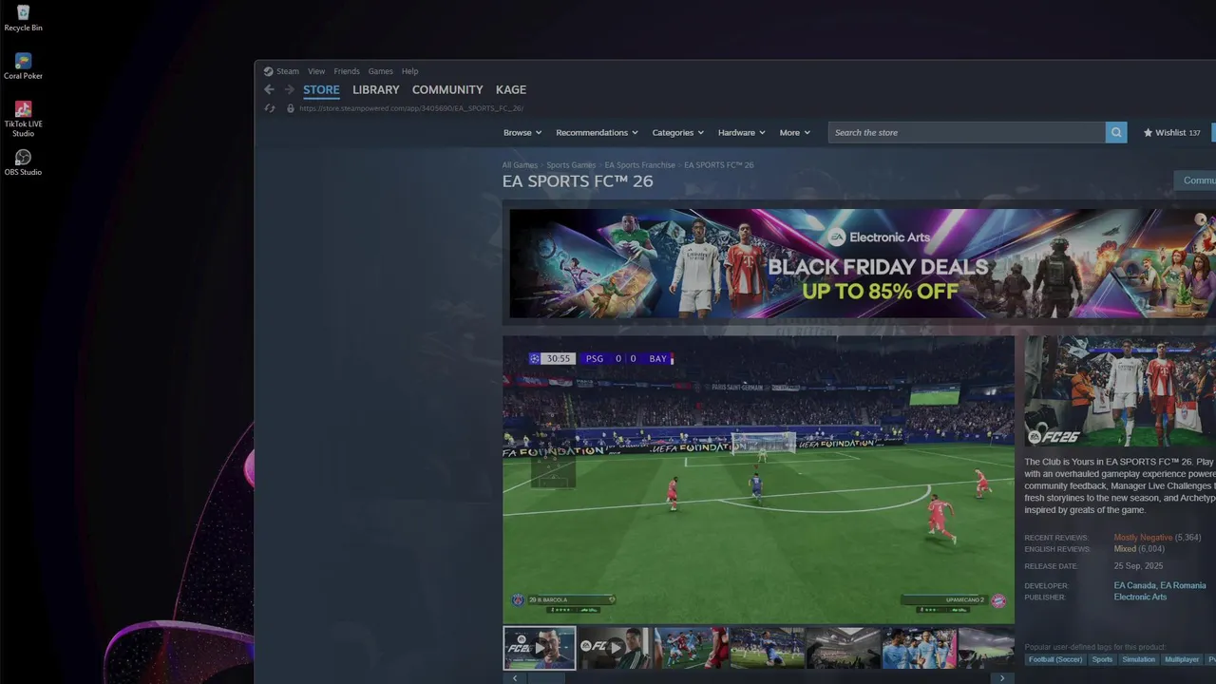Open the View menu
The width and height of the screenshot is (1216, 684).
point(316,71)
